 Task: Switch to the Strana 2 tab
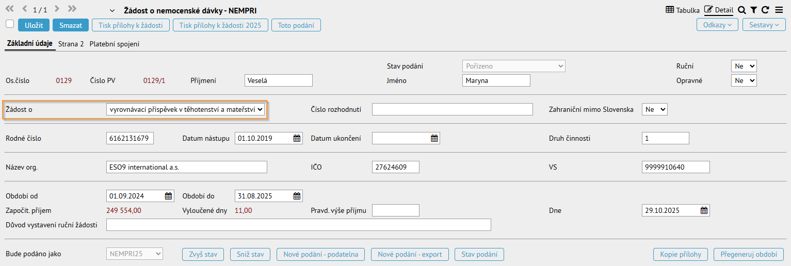point(71,44)
